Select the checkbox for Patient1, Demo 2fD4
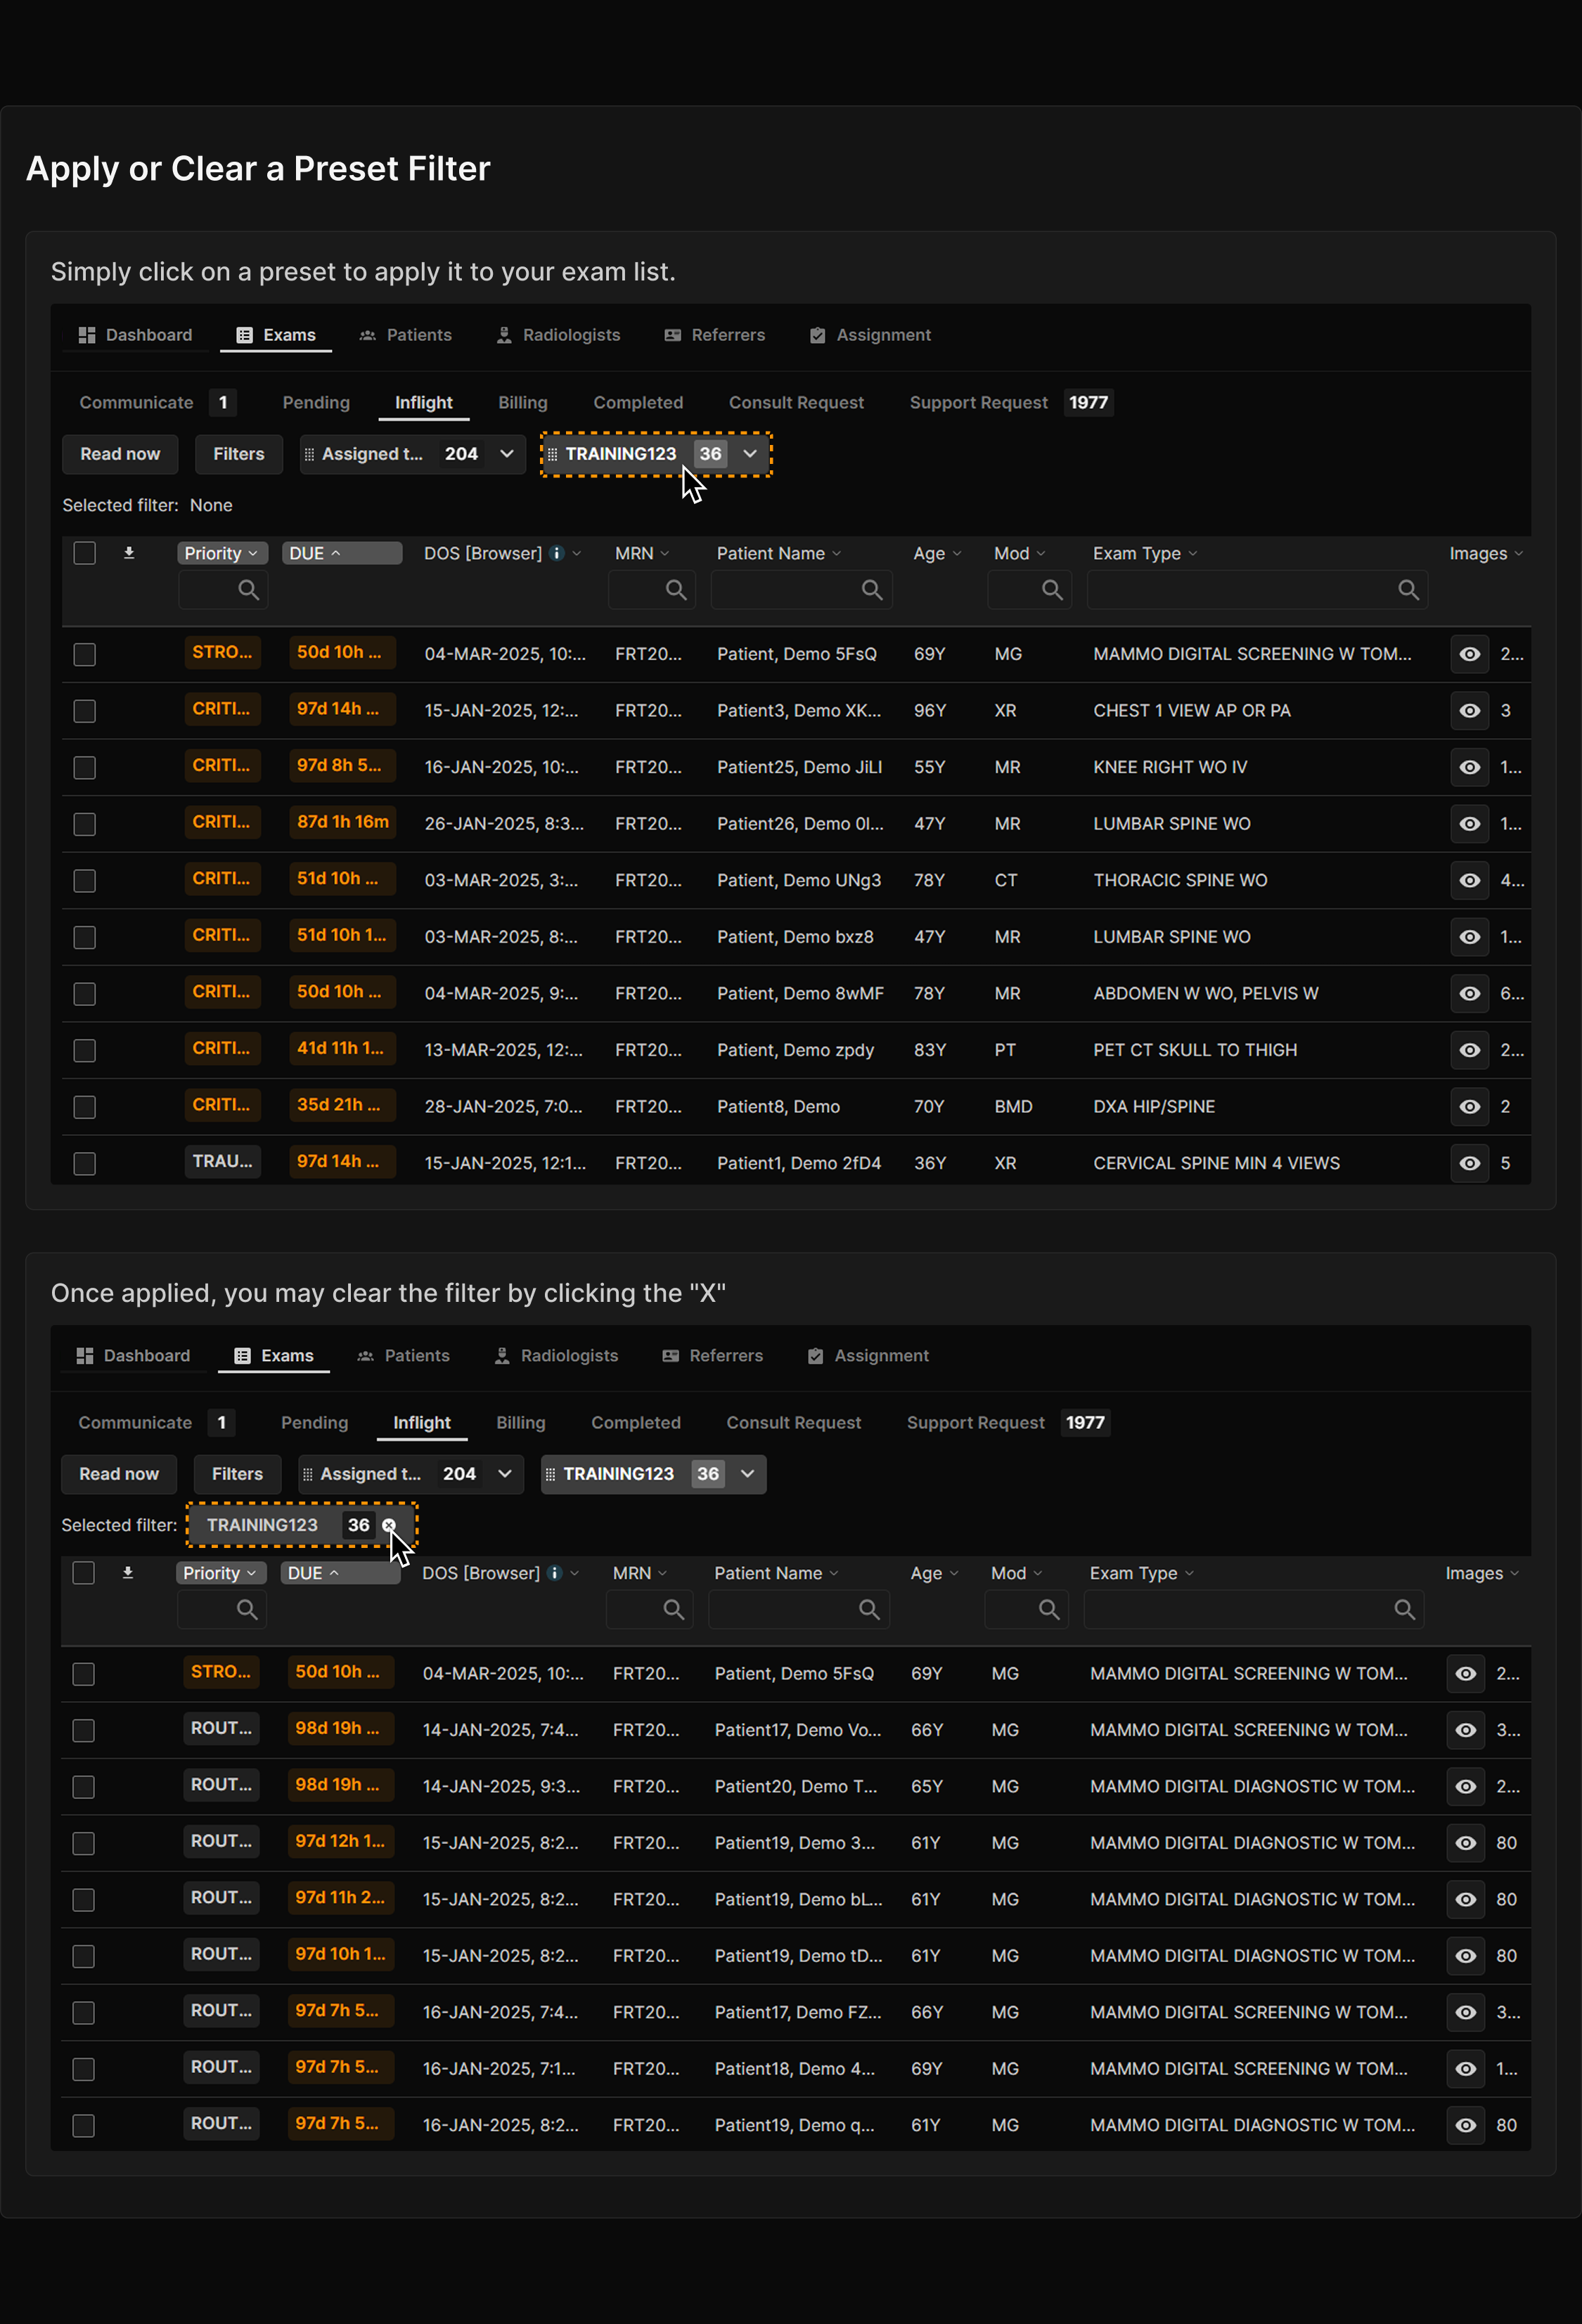Viewport: 1582px width, 2324px height. [x=85, y=1164]
